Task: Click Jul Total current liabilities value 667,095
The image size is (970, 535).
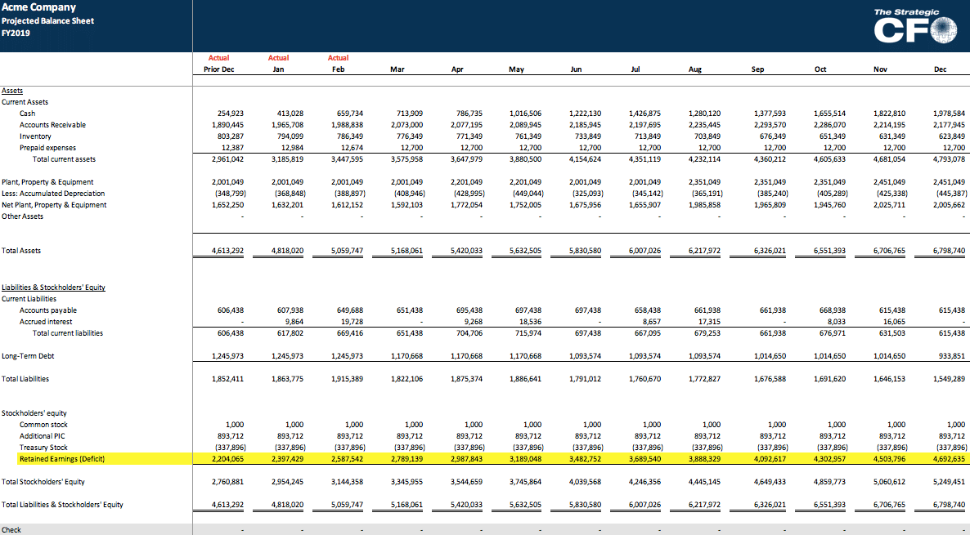Action: tap(648, 333)
